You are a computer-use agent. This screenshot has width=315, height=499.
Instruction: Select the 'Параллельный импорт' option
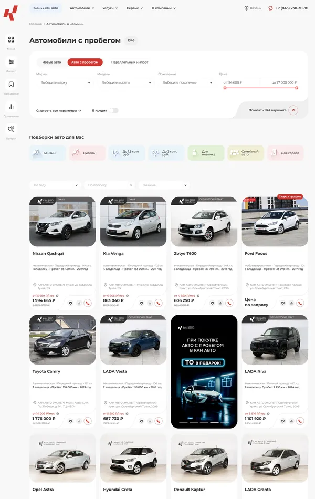coord(130,62)
